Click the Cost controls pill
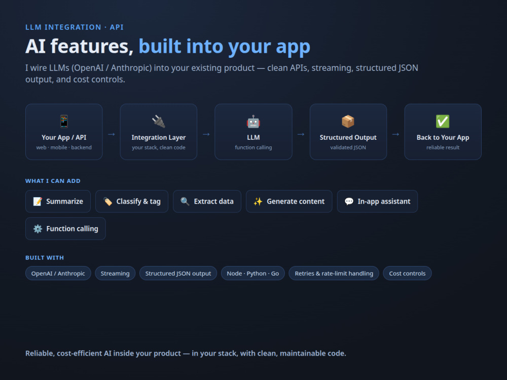Image resolution: width=507 pixels, height=380 pixels. point(407,274)
